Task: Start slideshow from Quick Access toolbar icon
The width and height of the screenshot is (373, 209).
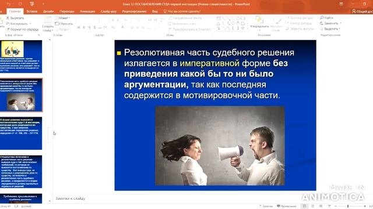Action: (31, 4)
